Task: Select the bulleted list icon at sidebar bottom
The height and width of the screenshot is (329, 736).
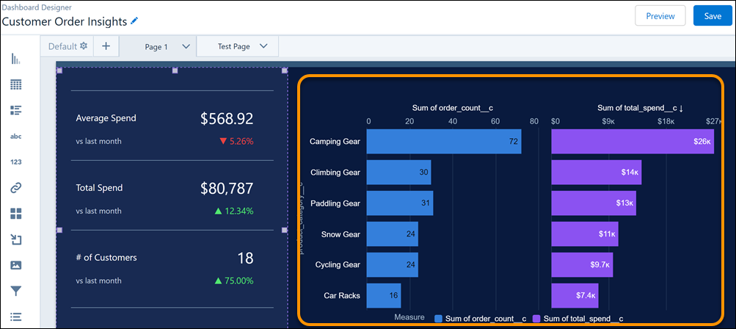Action: coord(16,317)
